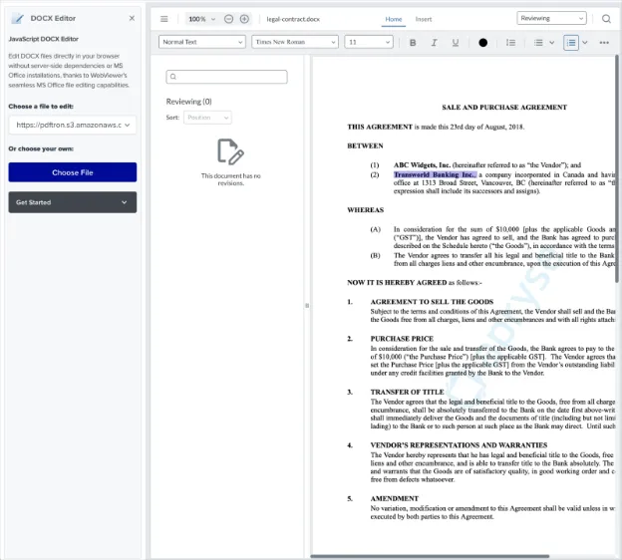Click the TRANSFER OF TITLE heading
The image size is (622, 560).
pos(407,392)
